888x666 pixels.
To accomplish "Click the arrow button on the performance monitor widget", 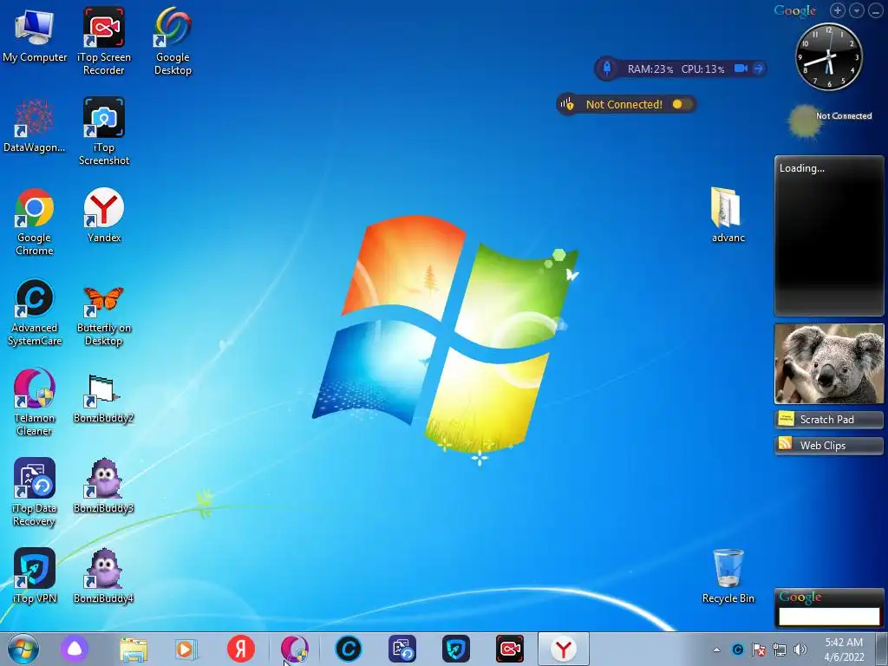I will 759,69.
